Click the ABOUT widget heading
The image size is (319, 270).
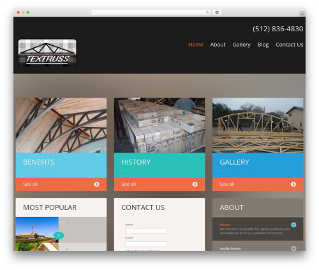click(x=232, y=207)
